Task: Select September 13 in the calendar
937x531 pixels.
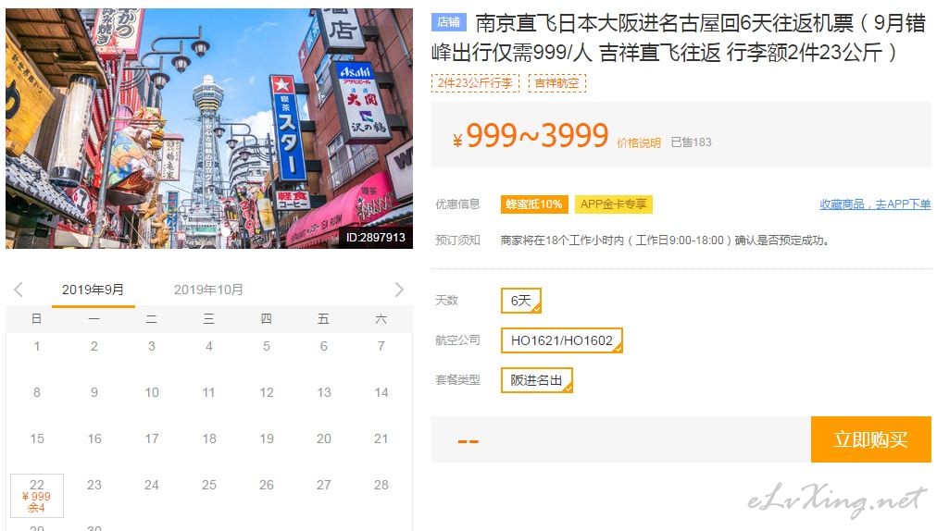Action: (x=324, y=392)
